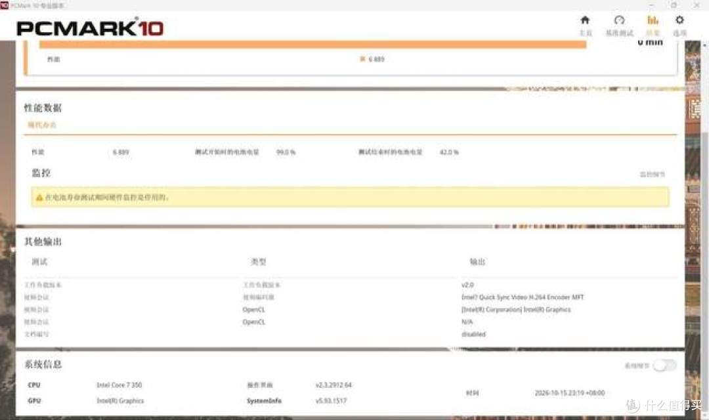Select the 99.0 % starting battery value
Screen dimensions: 709x420
click(286, 152)
